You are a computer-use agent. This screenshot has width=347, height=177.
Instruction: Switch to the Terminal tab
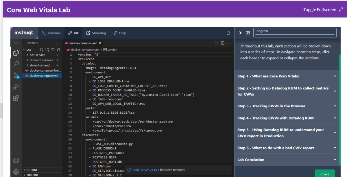pyautogui.click(x=51, y=33)
